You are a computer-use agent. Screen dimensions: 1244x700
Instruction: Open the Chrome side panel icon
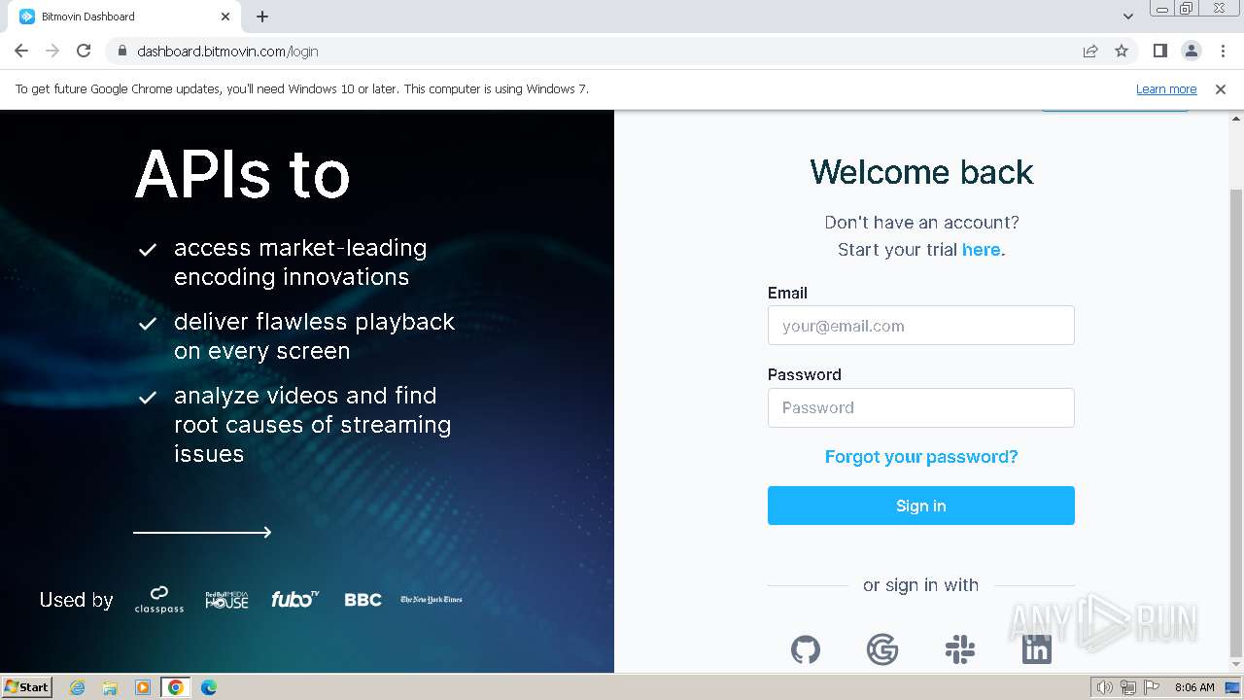pyautogui.click(x=1159, y=51)
